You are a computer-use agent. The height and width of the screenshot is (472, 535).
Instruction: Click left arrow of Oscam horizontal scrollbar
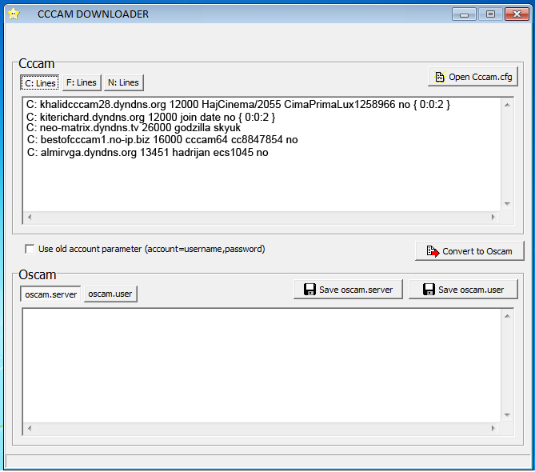click(x=30, y=428)
